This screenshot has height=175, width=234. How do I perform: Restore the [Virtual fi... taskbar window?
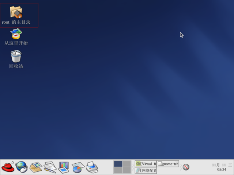click(x=146, y=164)
